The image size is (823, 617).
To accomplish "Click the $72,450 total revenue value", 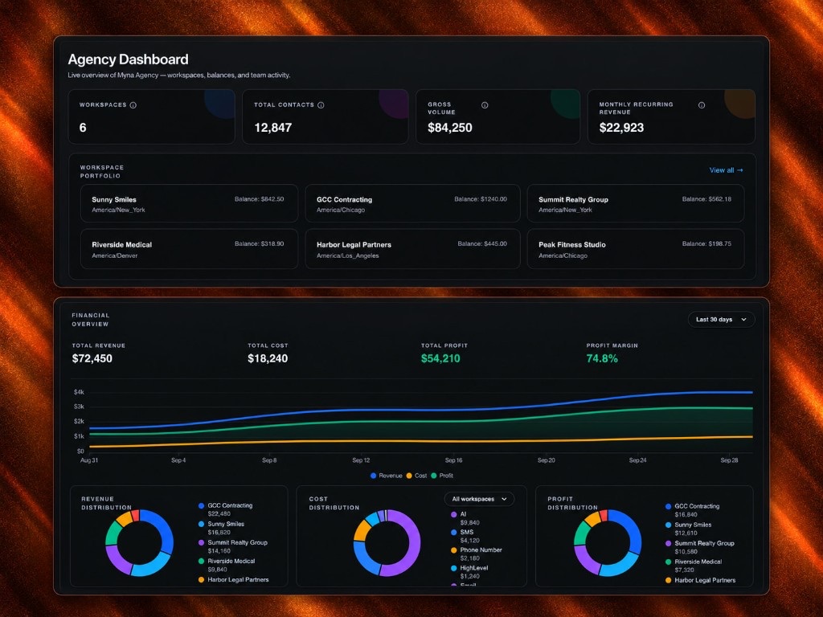I will pyautogui.click(x=92, y=358).
